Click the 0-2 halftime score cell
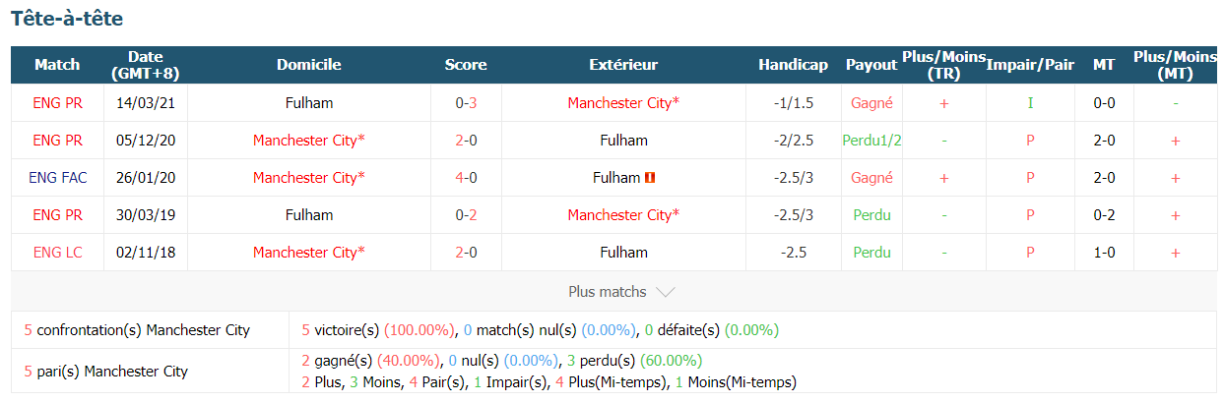Image resolution: width=1225 pixels, height=403 pixels. point(1104,215)
